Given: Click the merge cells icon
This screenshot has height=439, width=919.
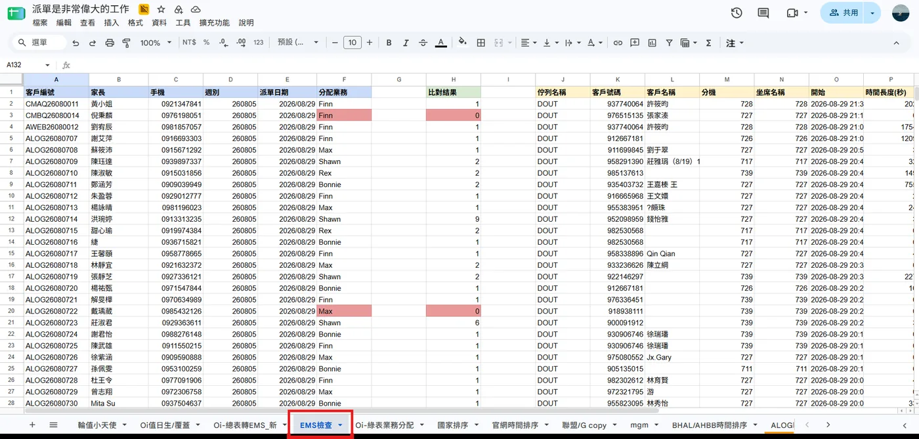Looking at the screenshot, I should pos(498,43).
